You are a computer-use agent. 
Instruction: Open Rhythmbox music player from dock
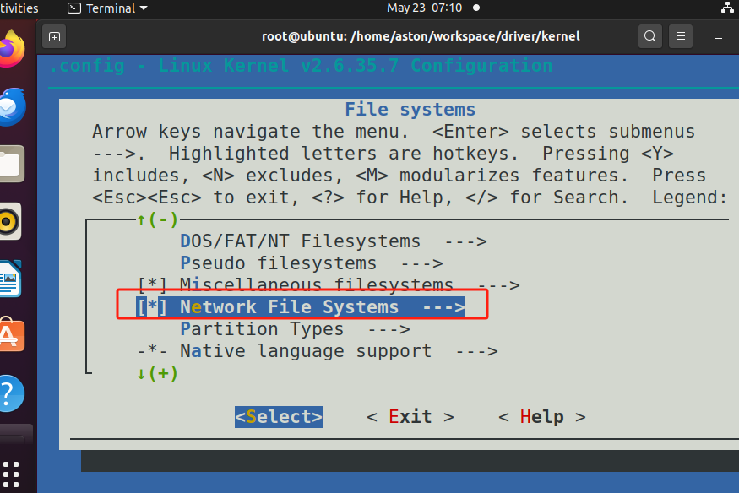pos(9,221)
